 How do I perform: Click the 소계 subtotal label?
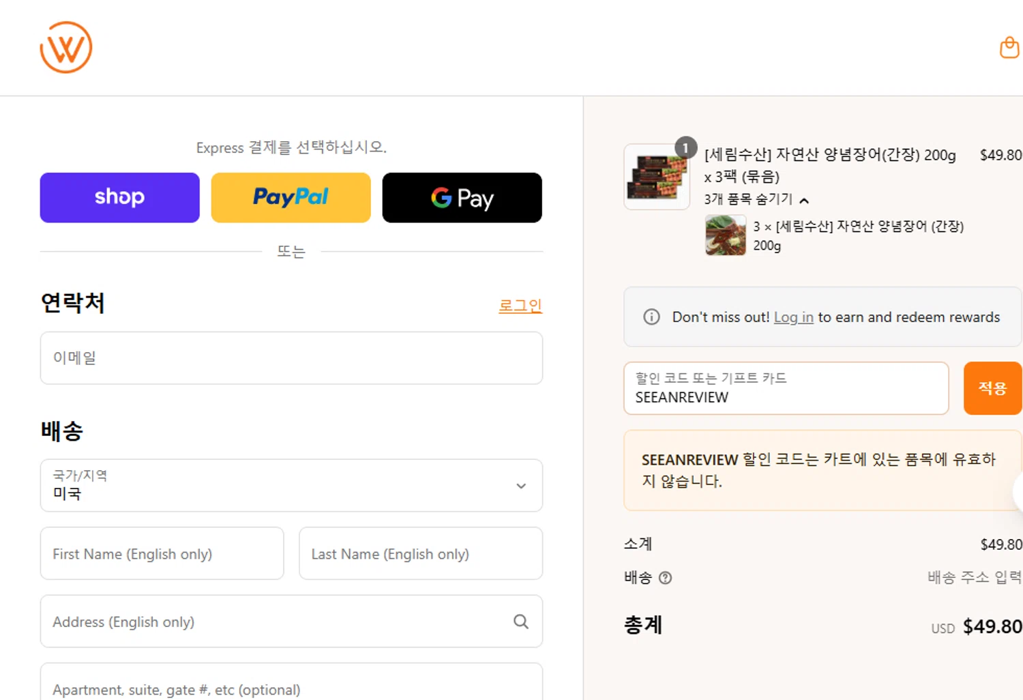click(x=638, y=544)
